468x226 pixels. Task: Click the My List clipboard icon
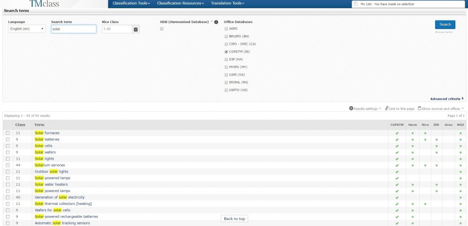click(x=356, y=4)
